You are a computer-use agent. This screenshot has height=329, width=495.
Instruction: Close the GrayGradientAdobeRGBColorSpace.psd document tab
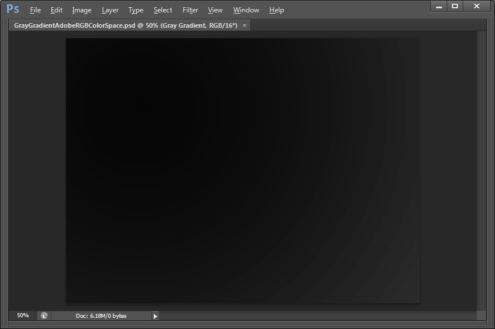point(245,25)
